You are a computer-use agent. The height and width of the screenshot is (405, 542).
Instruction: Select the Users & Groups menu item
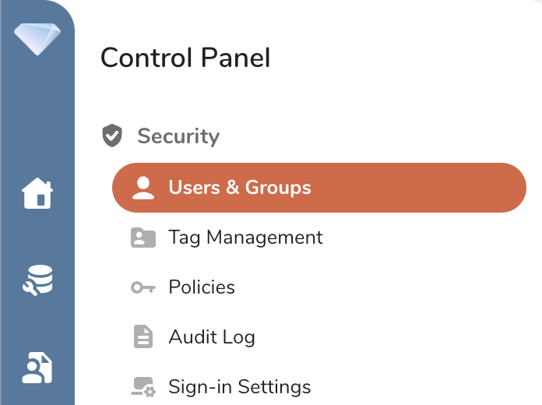point(240,188)
